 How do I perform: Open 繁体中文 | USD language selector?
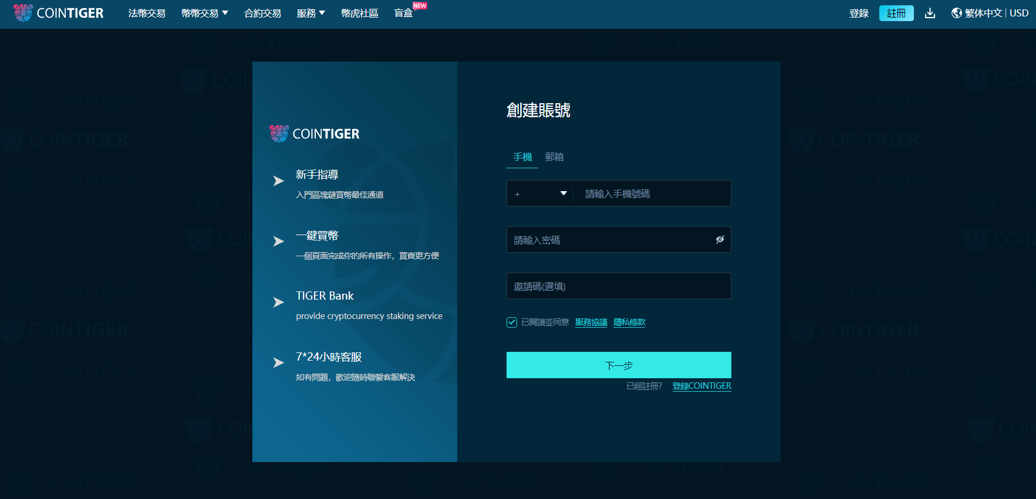point(990,13)
